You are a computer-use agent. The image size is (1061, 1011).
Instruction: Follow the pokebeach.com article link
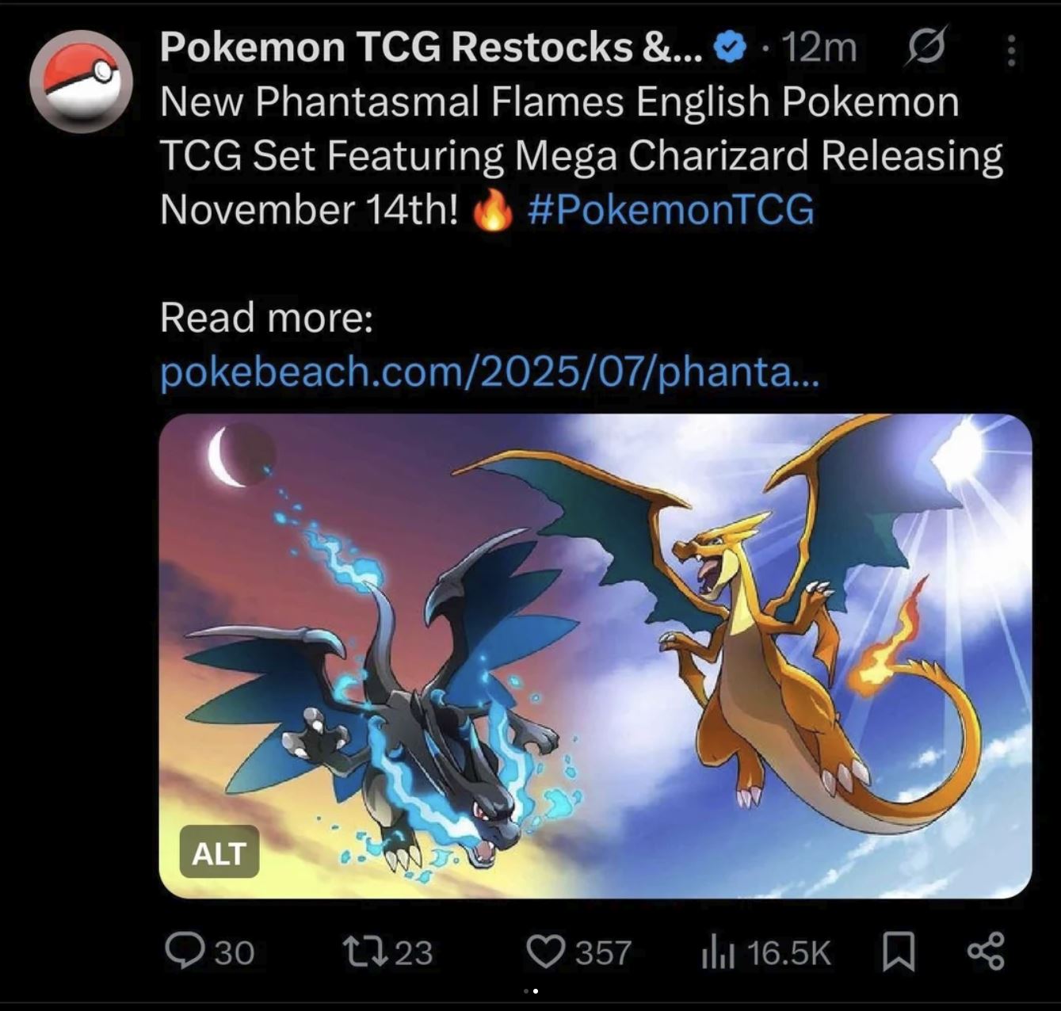[490, 371]
